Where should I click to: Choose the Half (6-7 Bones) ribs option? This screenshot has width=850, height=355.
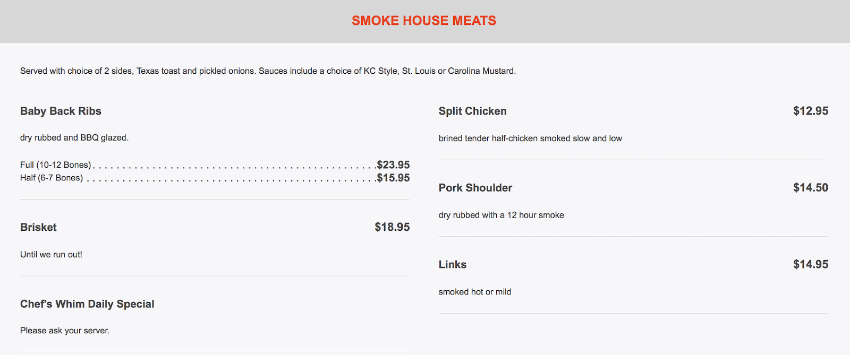point(52,178)
